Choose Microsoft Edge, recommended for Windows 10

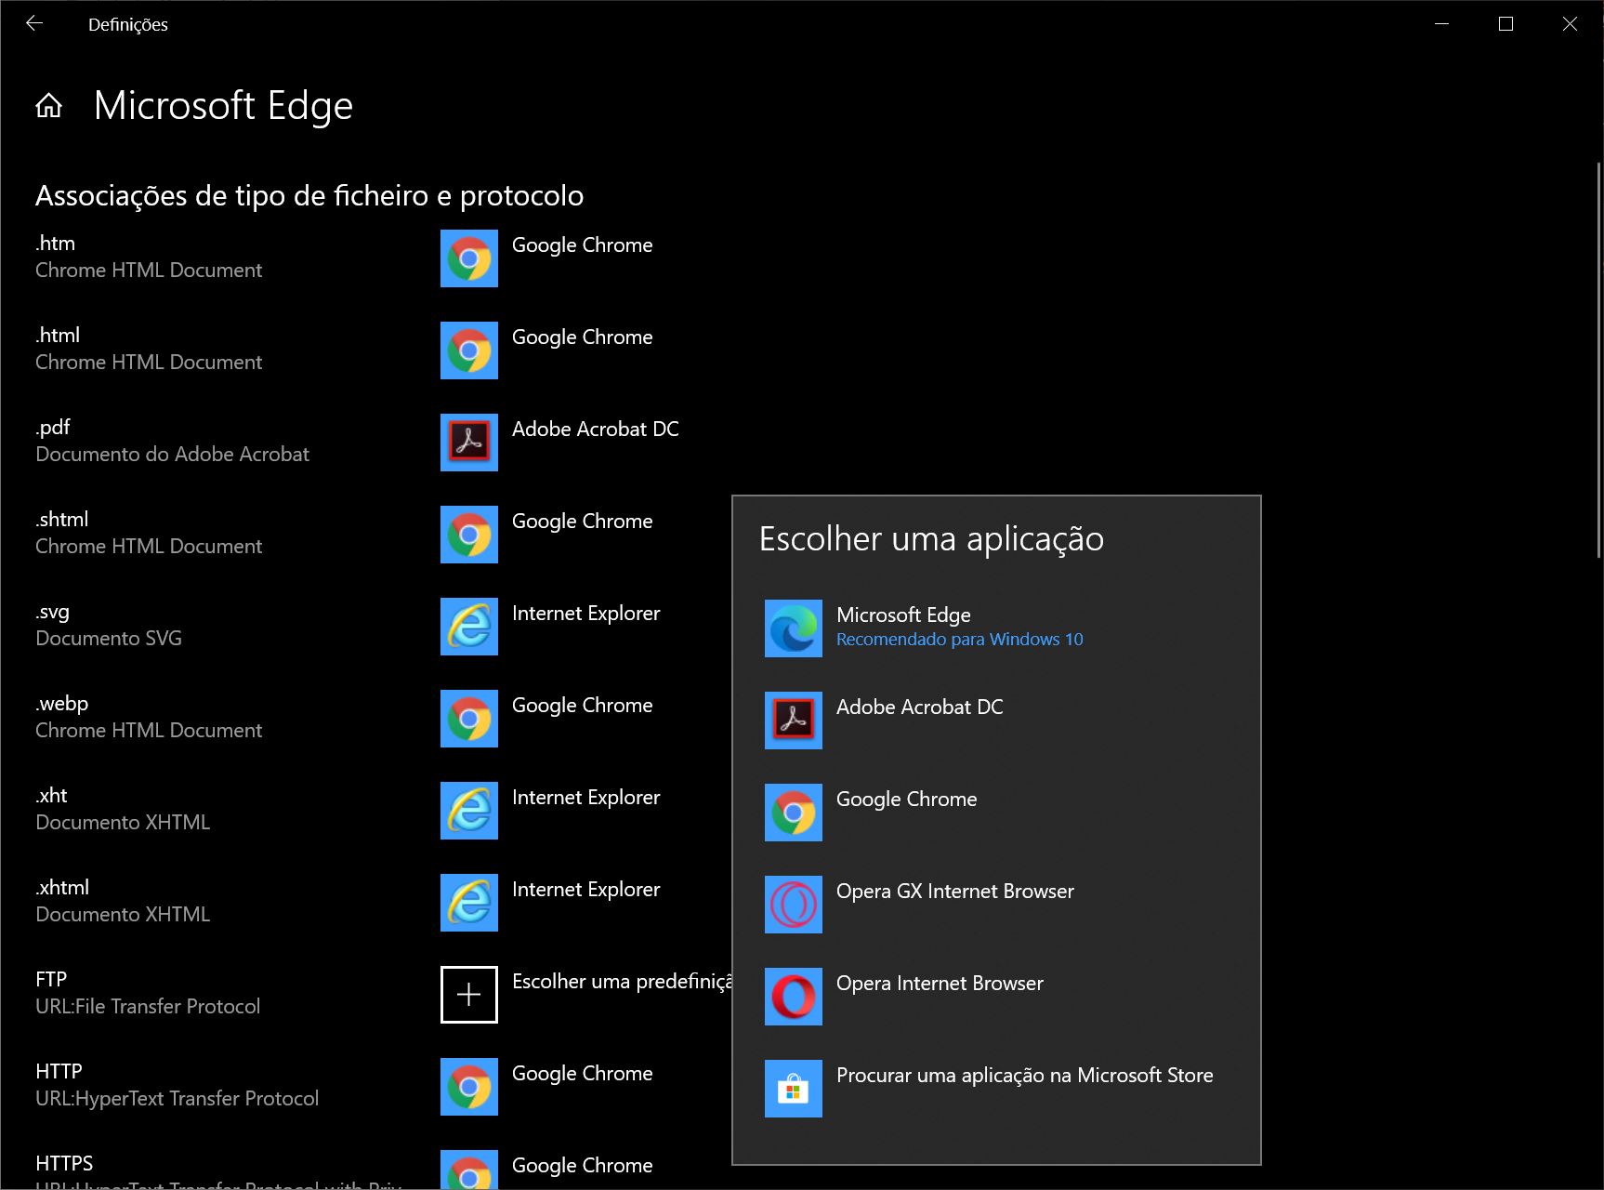coord(996,628)
